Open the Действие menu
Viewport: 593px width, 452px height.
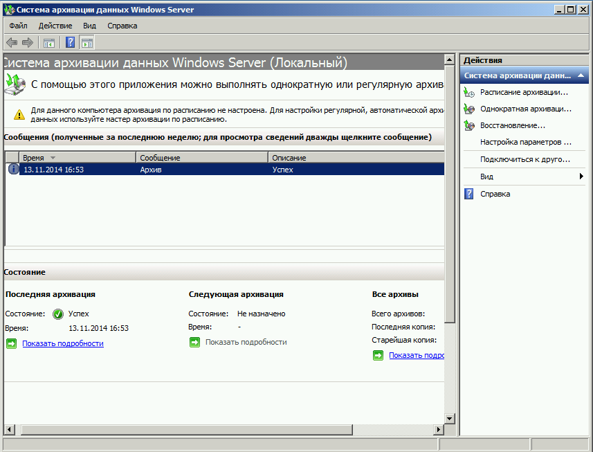[55, 26]
